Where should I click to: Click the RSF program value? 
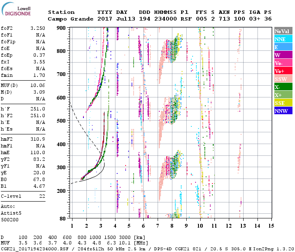click(x=186, y=19)
